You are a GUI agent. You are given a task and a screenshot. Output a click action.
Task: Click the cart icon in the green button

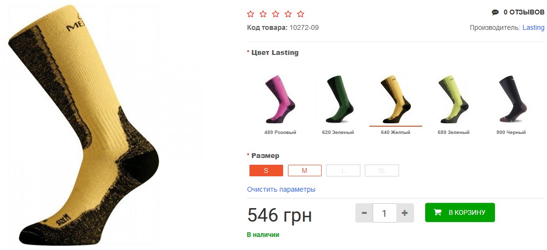coord(438,212)
